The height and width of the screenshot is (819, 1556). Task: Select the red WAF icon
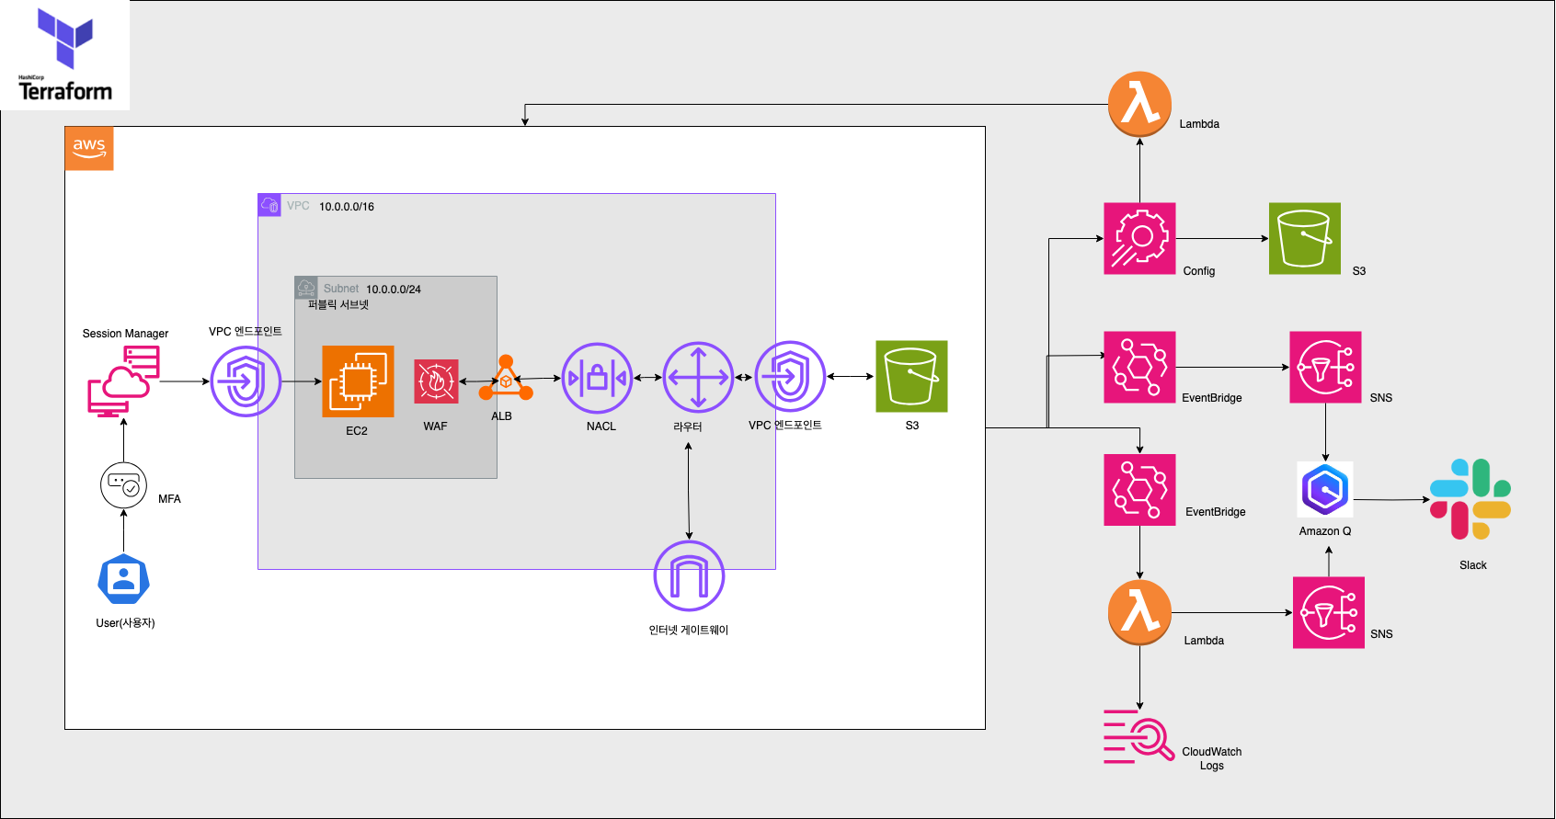coord(436,381)
